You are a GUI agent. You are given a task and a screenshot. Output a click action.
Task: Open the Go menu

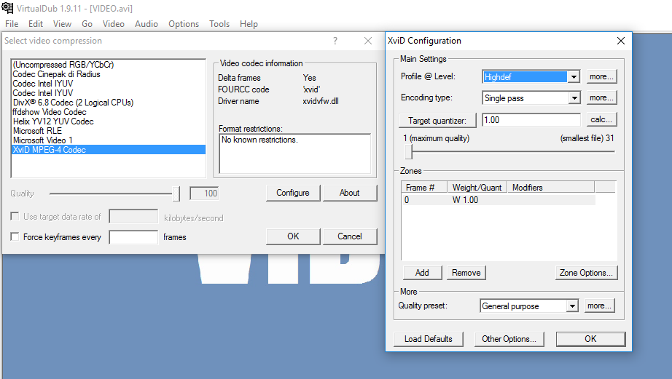(x=87, y=24)
